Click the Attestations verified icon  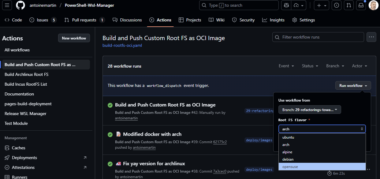(7, 167)
